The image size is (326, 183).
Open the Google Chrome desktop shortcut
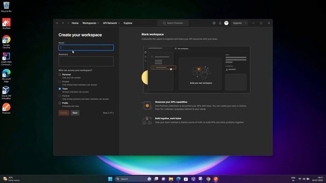click(x=6, y=42)
